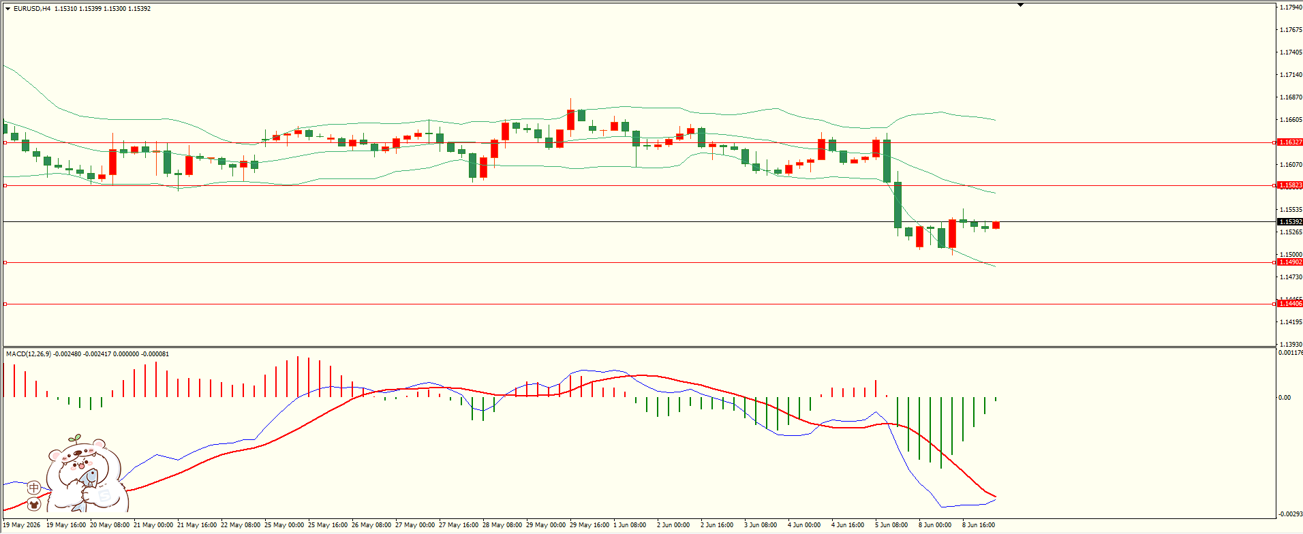
Task: Click the chart shift triangle marker
Action: point(1020,5)
